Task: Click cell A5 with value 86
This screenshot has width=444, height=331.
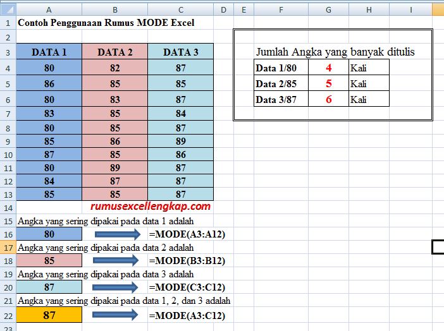Action: [x=49, y=83]
